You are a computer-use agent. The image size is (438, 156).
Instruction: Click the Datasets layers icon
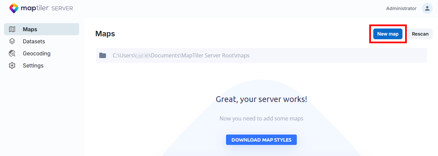click(12, 41)
